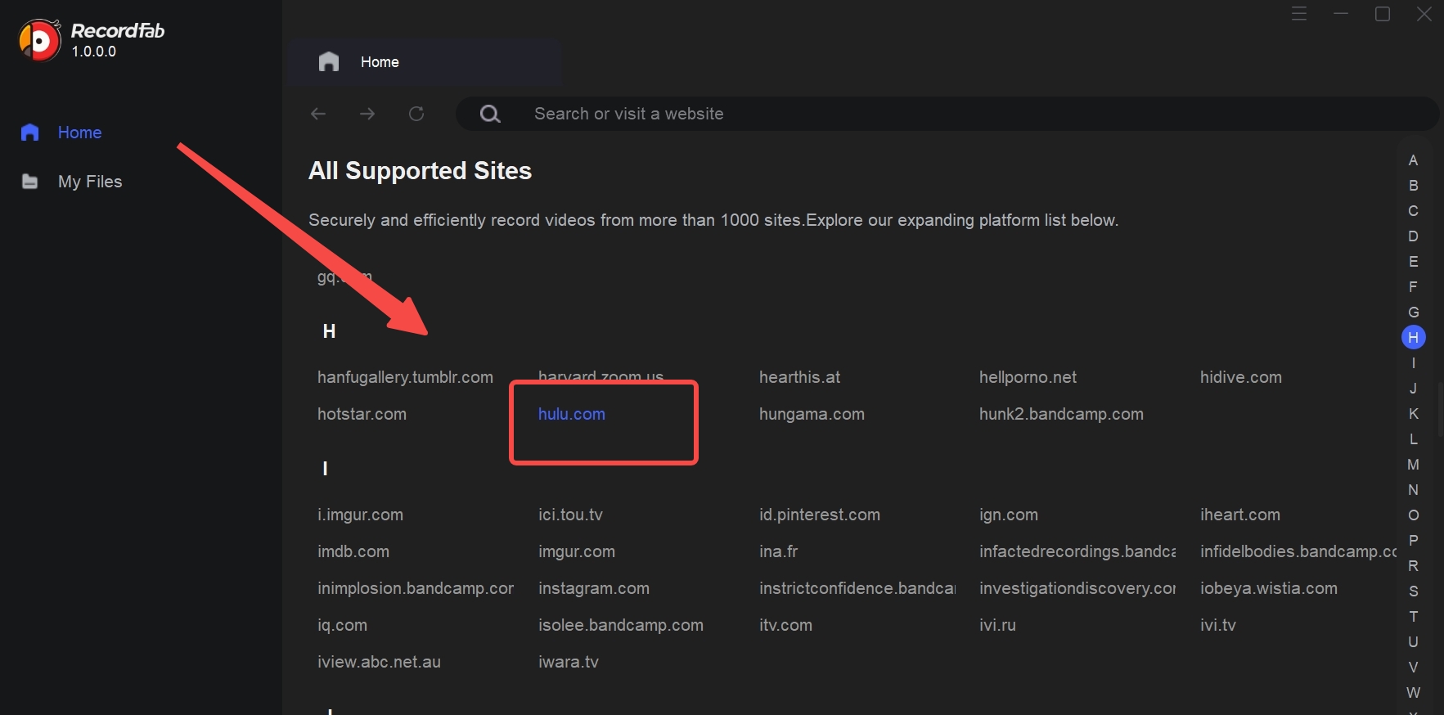
Task: Open ivi.ru link
Action: [997, 625]
